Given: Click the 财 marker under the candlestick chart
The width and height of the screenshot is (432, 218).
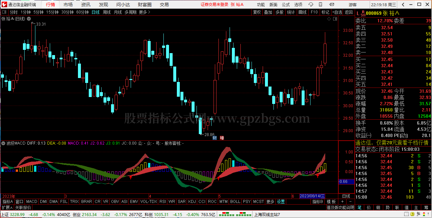Looking at the screenshot, I should pyautogui.click(x=215, y=138).
